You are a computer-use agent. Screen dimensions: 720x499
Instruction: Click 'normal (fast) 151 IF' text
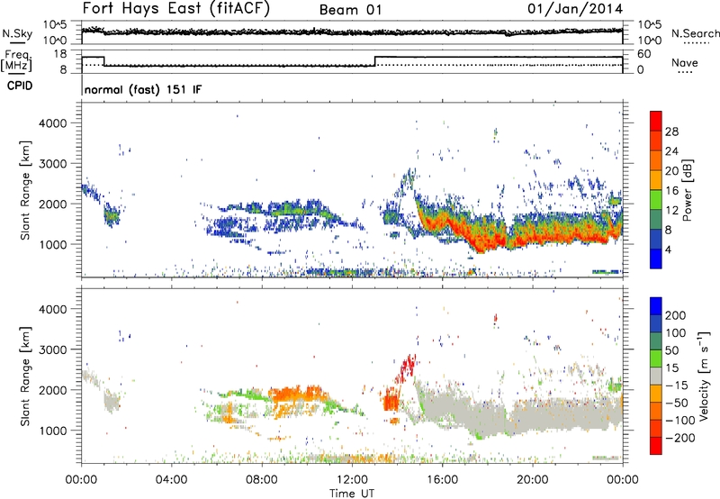(x=143, y=89)
